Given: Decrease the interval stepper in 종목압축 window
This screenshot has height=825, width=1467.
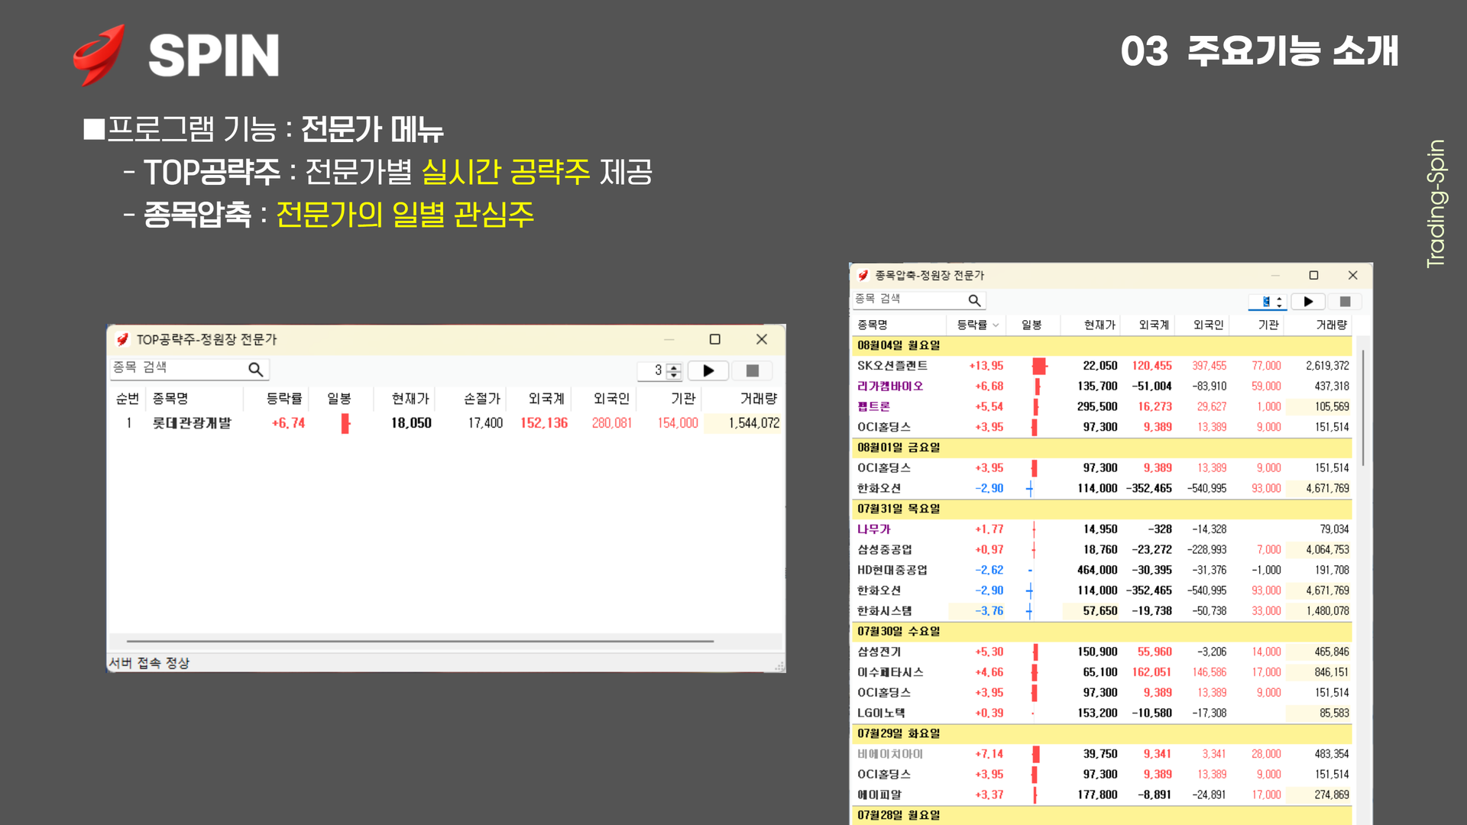Looking at the screenshot, I should pos(1279,306).
